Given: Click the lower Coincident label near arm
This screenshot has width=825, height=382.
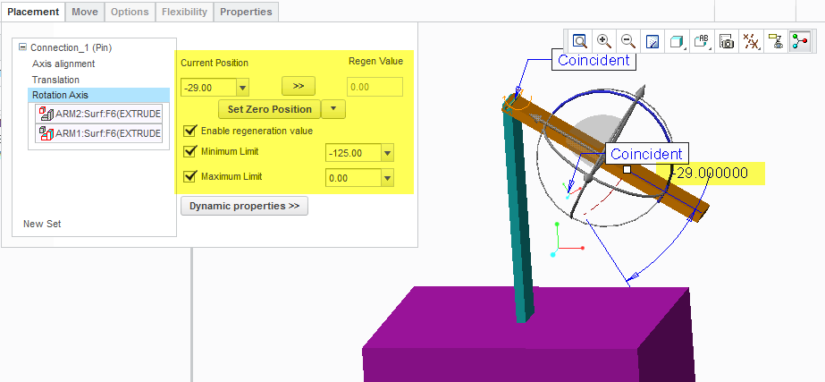Looking at the screenshot, I should 646,154.
